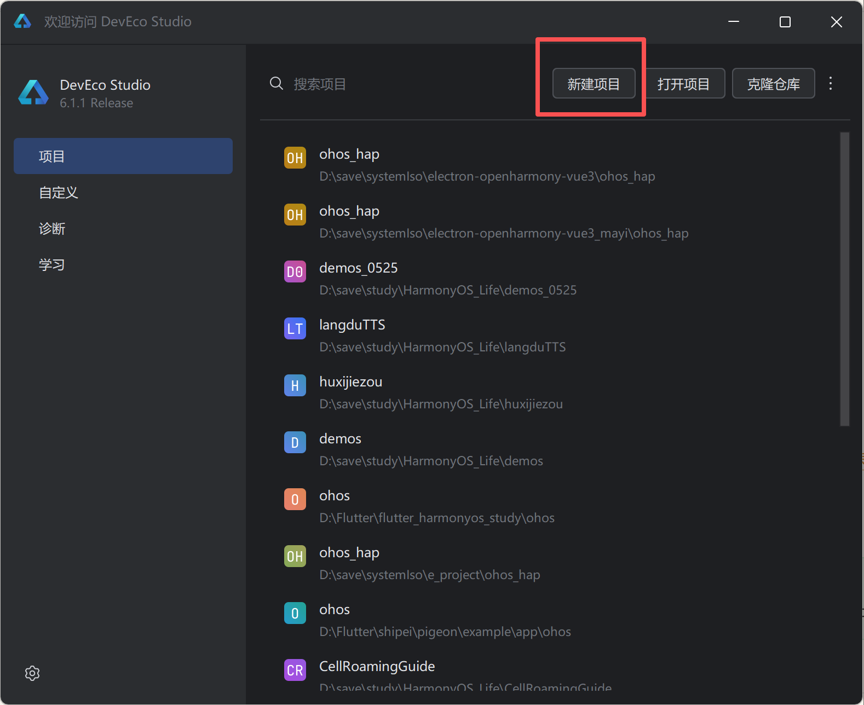Click the LT icon for langduTTS
The image size is (864, 705).
click(x=295, y=328)
